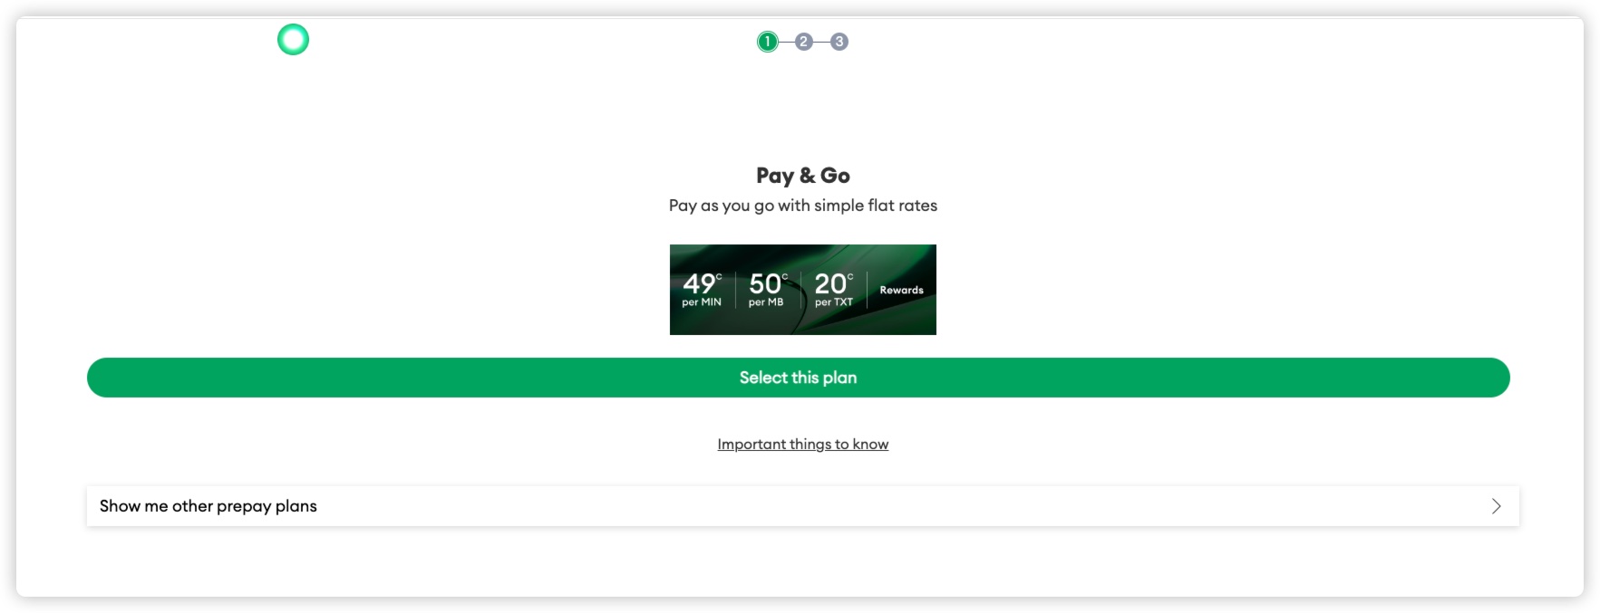Show me other prepay plans row text
This screenshot has height=613, width=1600.
coord(208,506)
